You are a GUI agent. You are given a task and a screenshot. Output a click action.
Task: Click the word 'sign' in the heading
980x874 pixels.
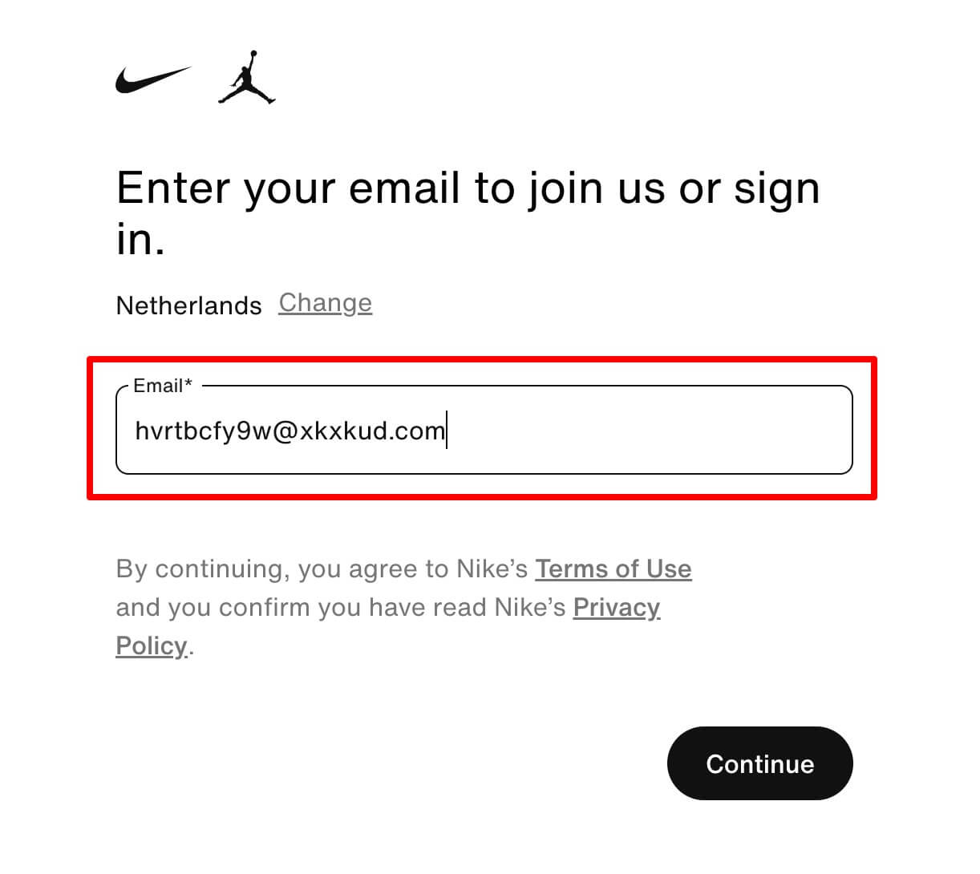[777, 189]
